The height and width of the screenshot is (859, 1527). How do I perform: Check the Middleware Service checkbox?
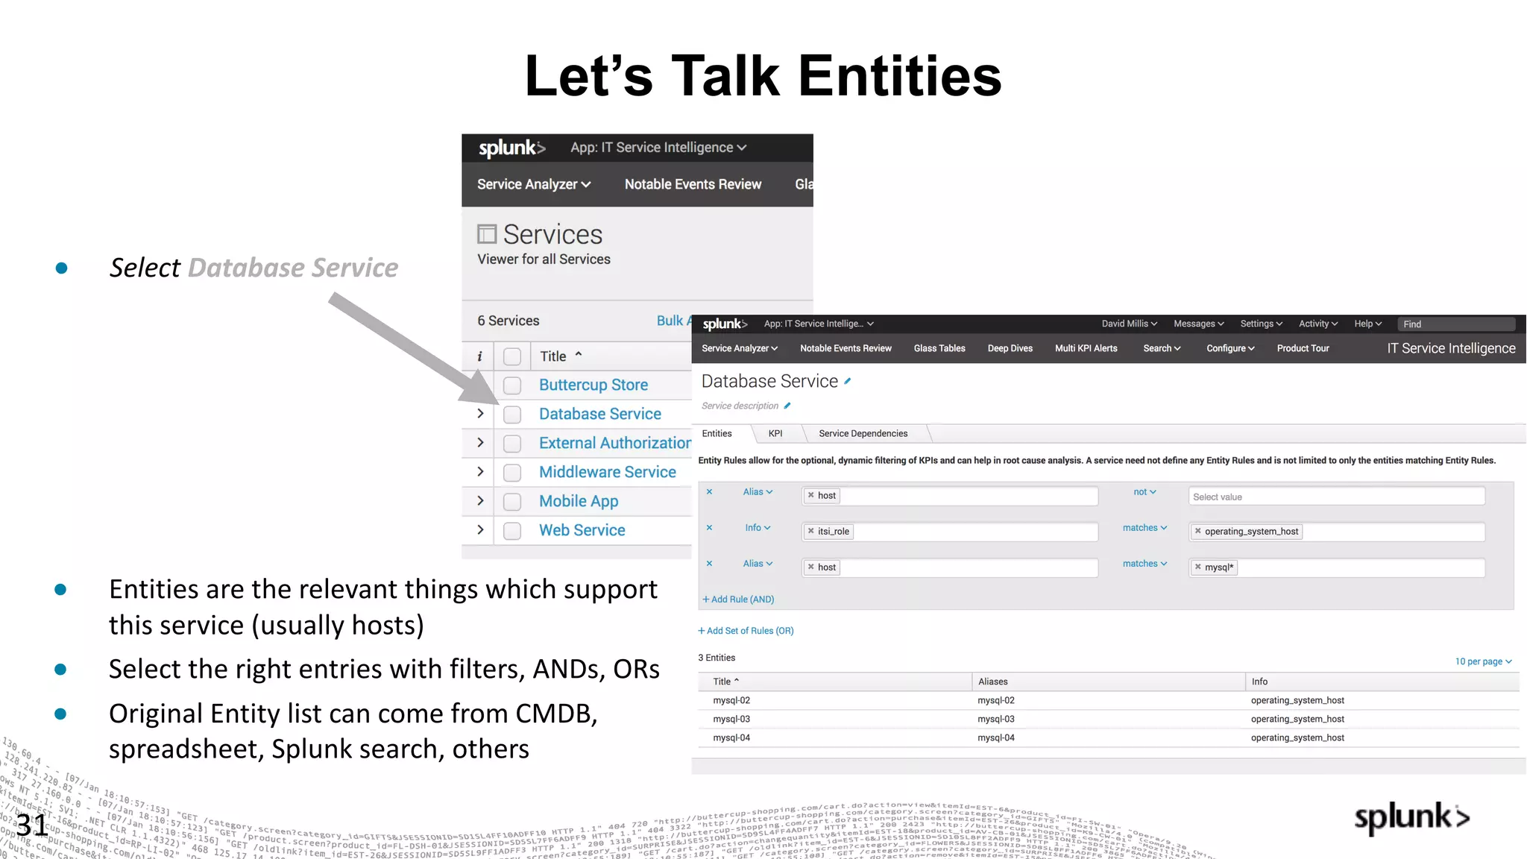click(x=512, y=473)
